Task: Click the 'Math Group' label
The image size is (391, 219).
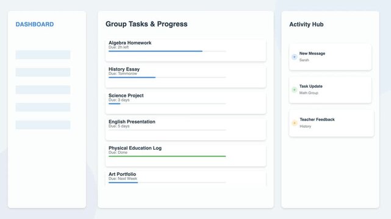Action: [309, 93]
